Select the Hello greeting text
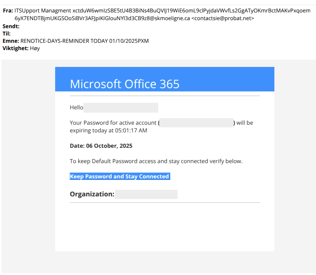The image size is (316, 275). tap(76, 108)
